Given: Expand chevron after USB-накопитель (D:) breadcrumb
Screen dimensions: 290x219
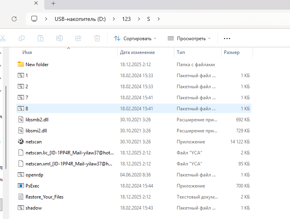Looking at the screenshot, I should pos(114,19).
